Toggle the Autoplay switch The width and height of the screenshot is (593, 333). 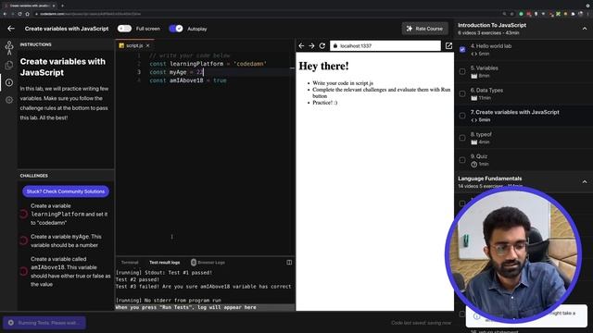176,29
